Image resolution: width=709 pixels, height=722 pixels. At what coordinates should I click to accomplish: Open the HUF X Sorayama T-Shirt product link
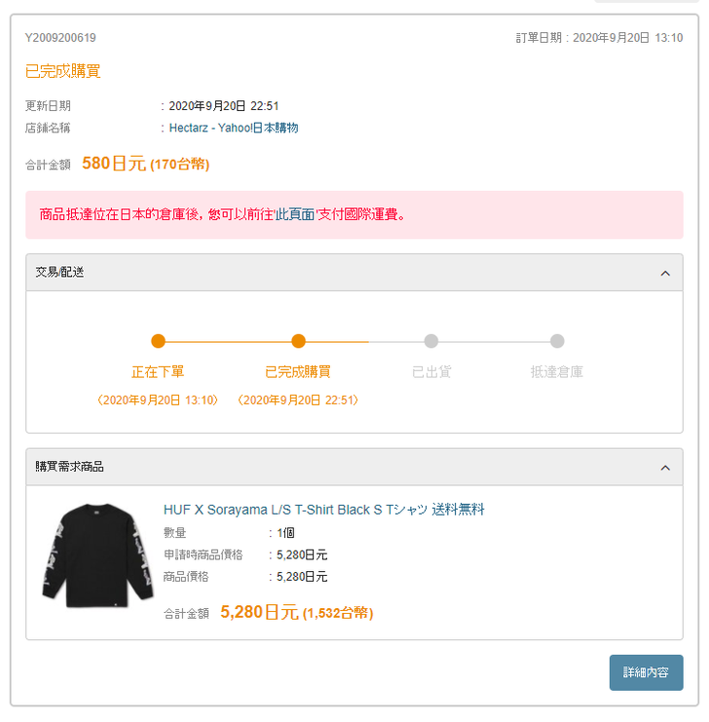(323, 510)
